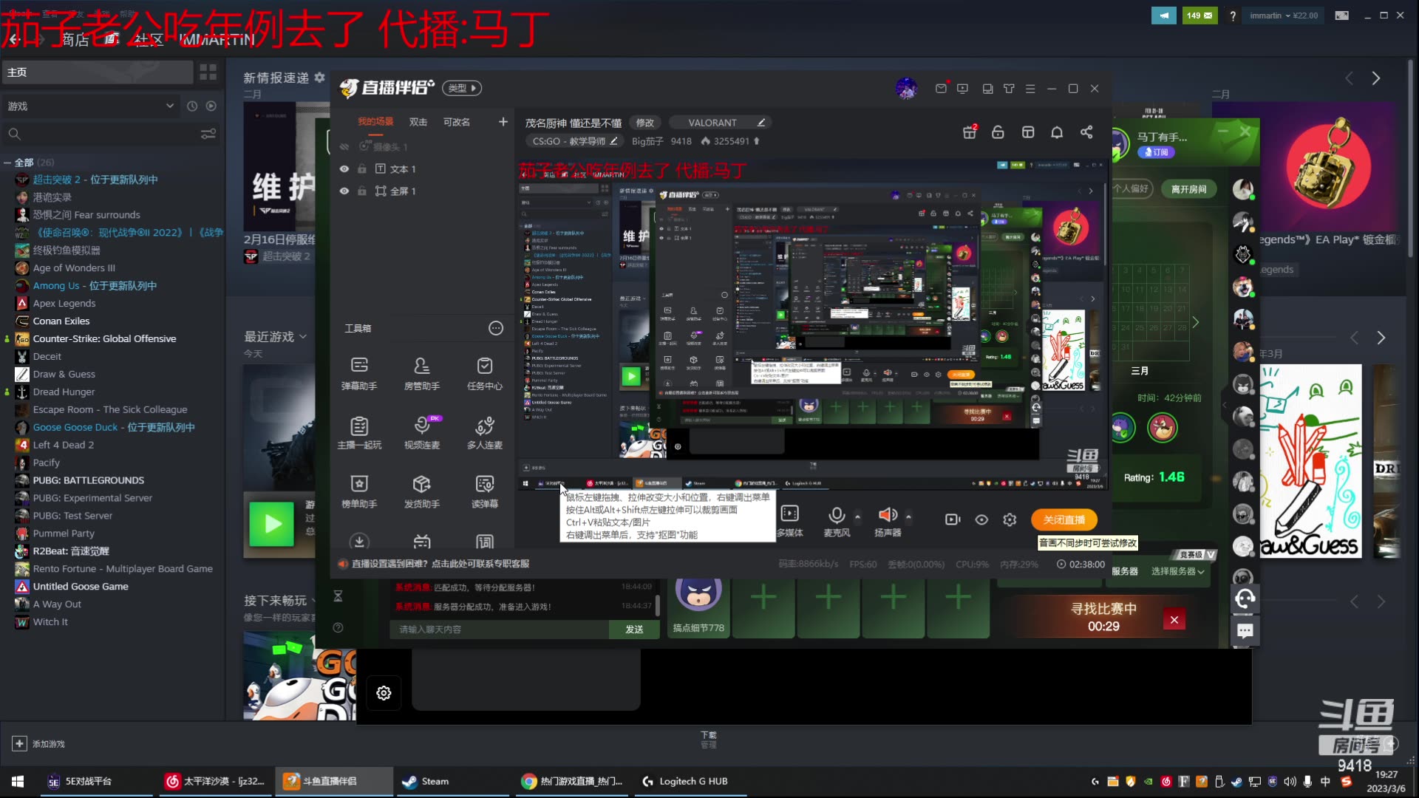Open the Steam 主页 home tab
The height and width of the screenshot is (798, 1419).
(x=97, y=72)
